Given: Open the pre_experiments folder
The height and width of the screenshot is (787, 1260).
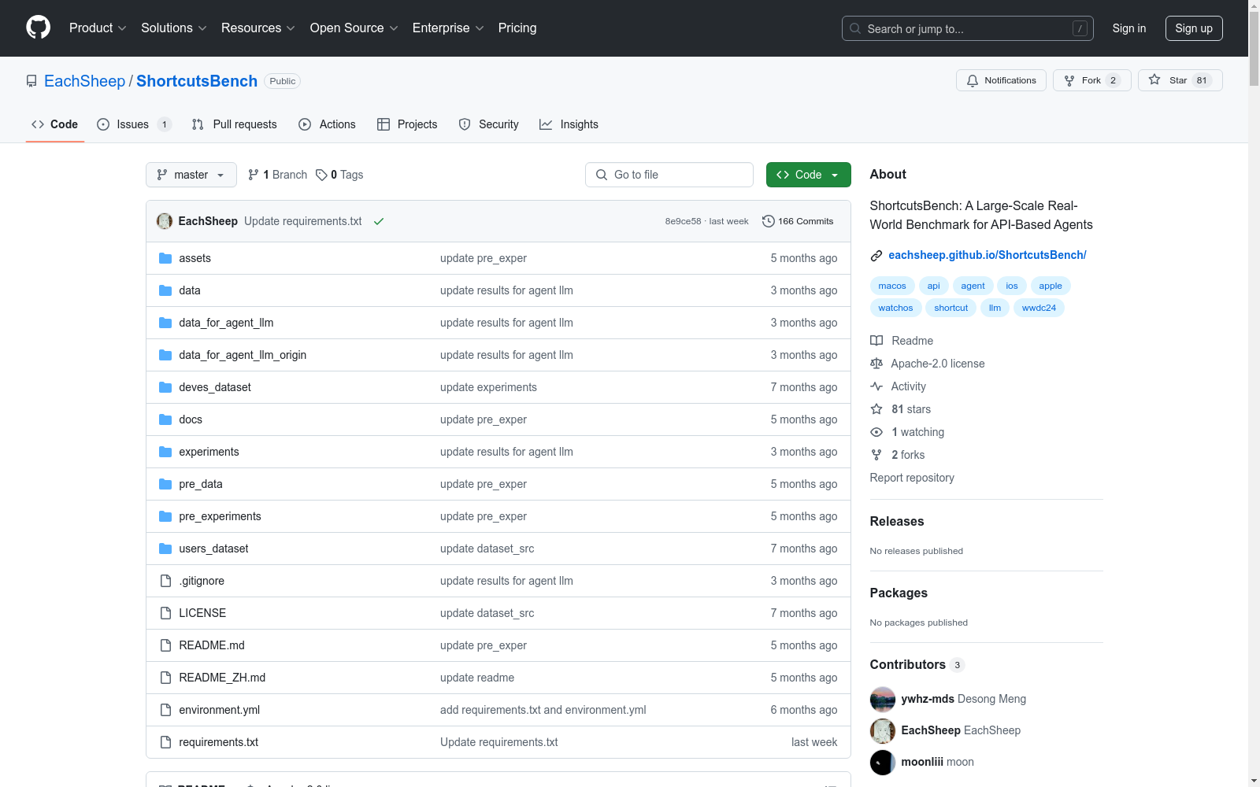Looking at the screenshot, I should pyautogui.click(x=220, y=516).
